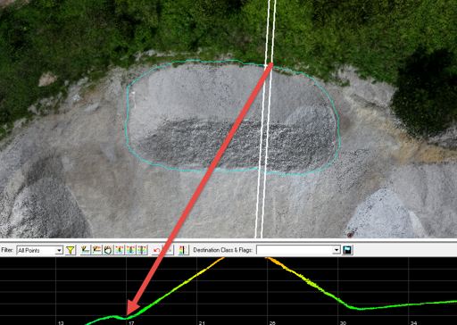Click the flag icon after Destination Class

point(347,250)
